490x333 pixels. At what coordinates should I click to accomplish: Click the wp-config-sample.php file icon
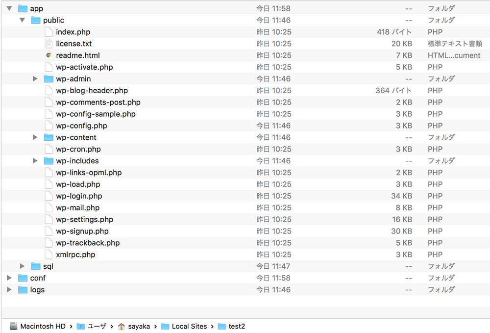(x=49, y=114)
